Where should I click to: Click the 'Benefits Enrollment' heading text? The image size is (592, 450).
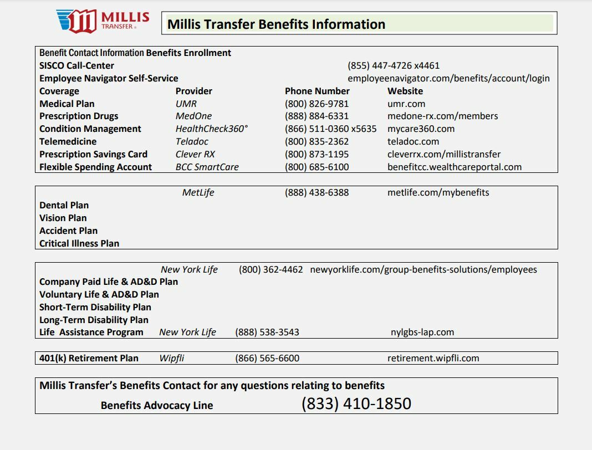pos(188,53)
